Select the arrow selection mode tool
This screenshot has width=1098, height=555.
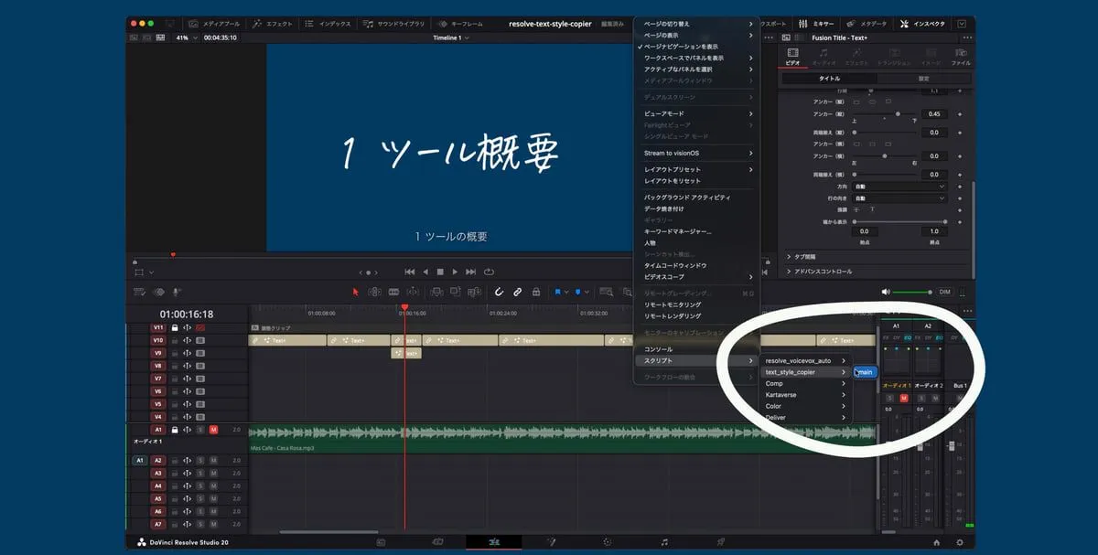(x=356, y=292)
